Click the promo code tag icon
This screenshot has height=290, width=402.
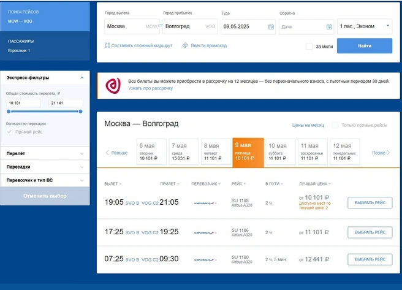[185, 45]
